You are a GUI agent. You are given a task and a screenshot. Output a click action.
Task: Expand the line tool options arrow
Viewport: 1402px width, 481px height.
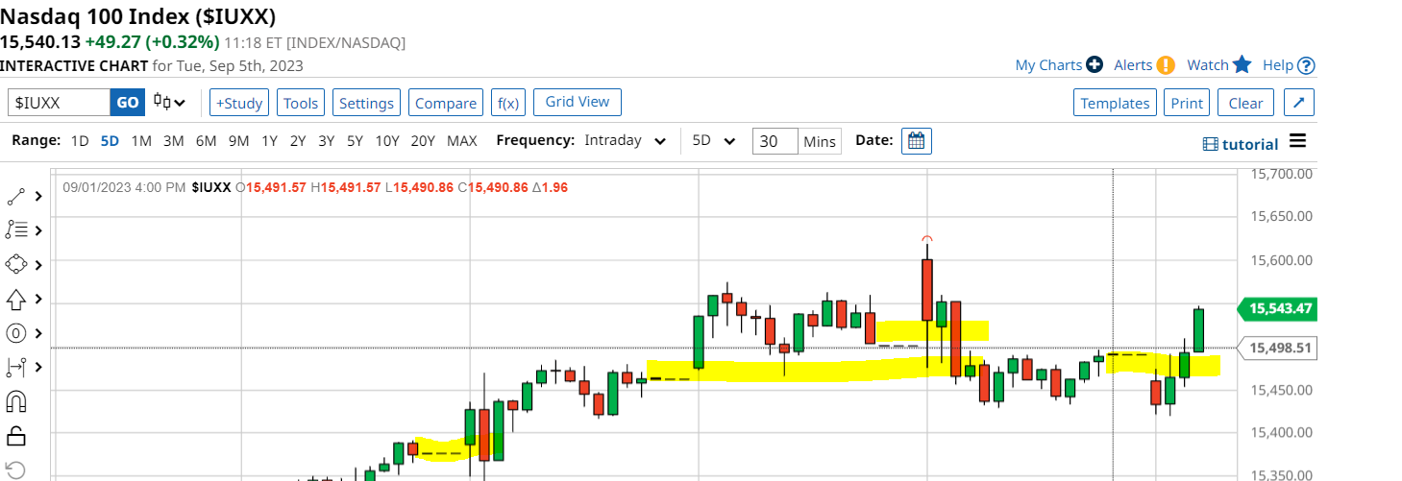click(x=38, y=196)
